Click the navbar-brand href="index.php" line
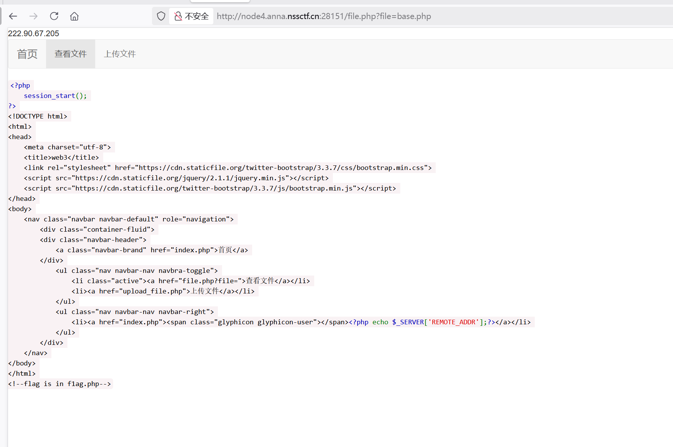Image resolution: width=673 pixels, height=447 pixels. pyautogui.click(x=152, y=250)
